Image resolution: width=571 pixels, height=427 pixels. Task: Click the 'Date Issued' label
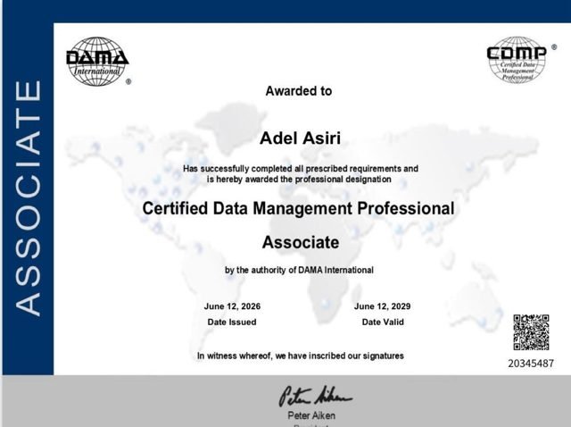click(232, 322)
